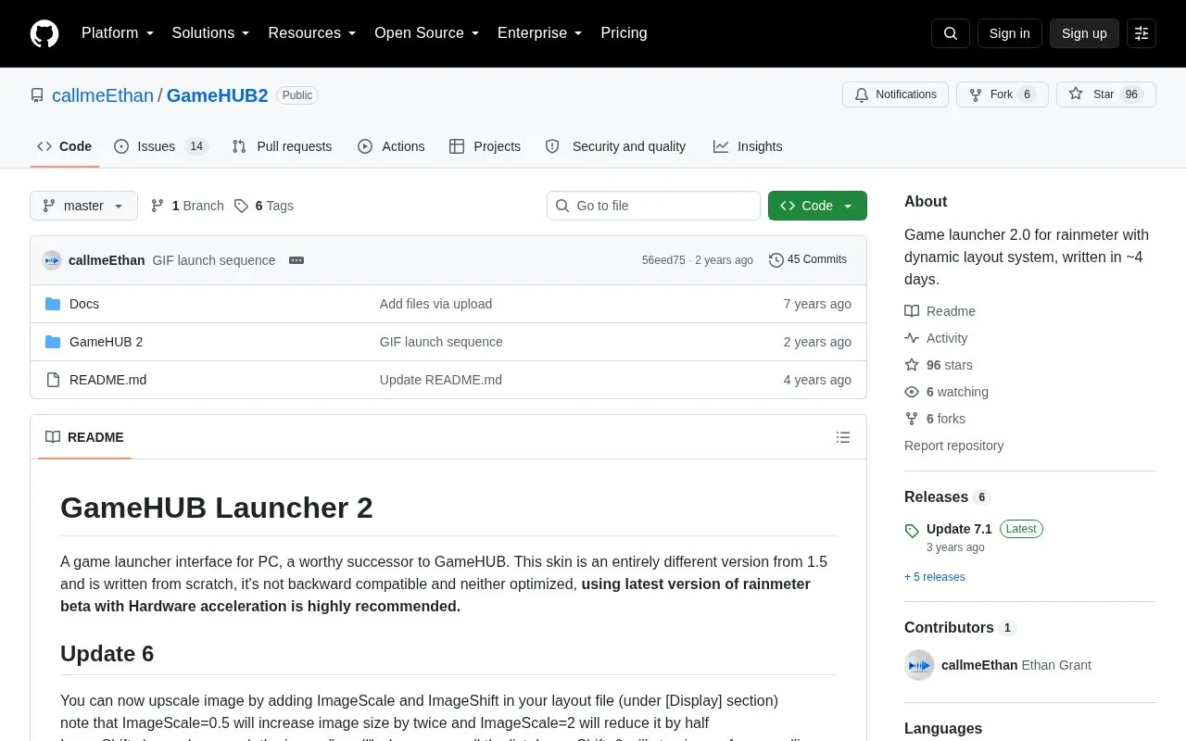Image resolution: width=1186 pixels, height=741 pixels.
Task: Click the Report repository link
Action: 953,446
